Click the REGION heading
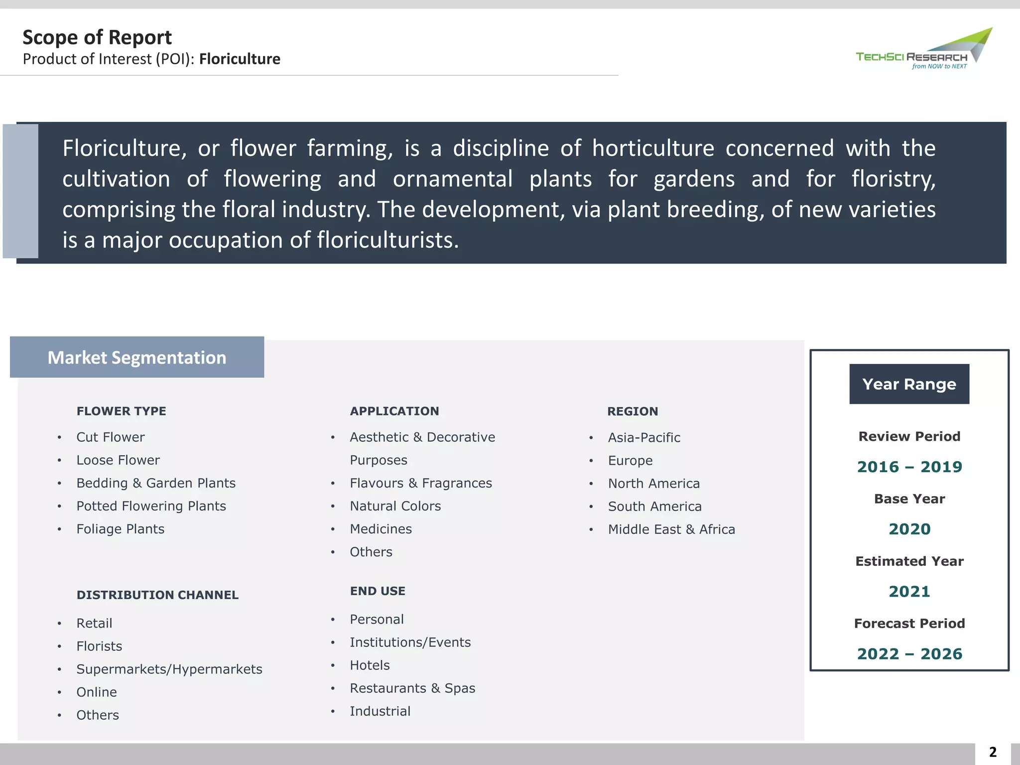Screen dimensions: 1020x765 click(633, 412)
